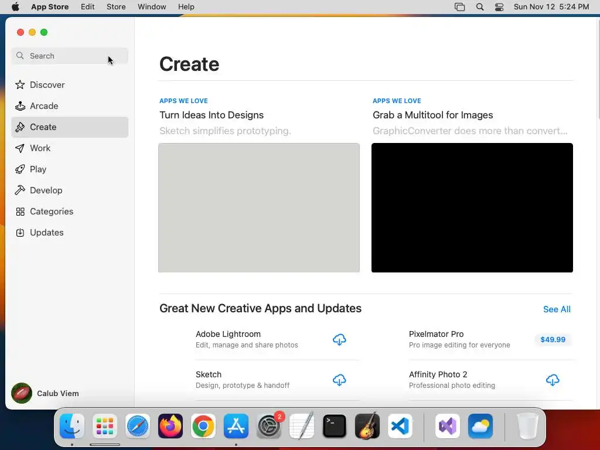Viewport: 600px width, 450px height.
Task: Select Create in the sidebar
Action: [70, 127]
